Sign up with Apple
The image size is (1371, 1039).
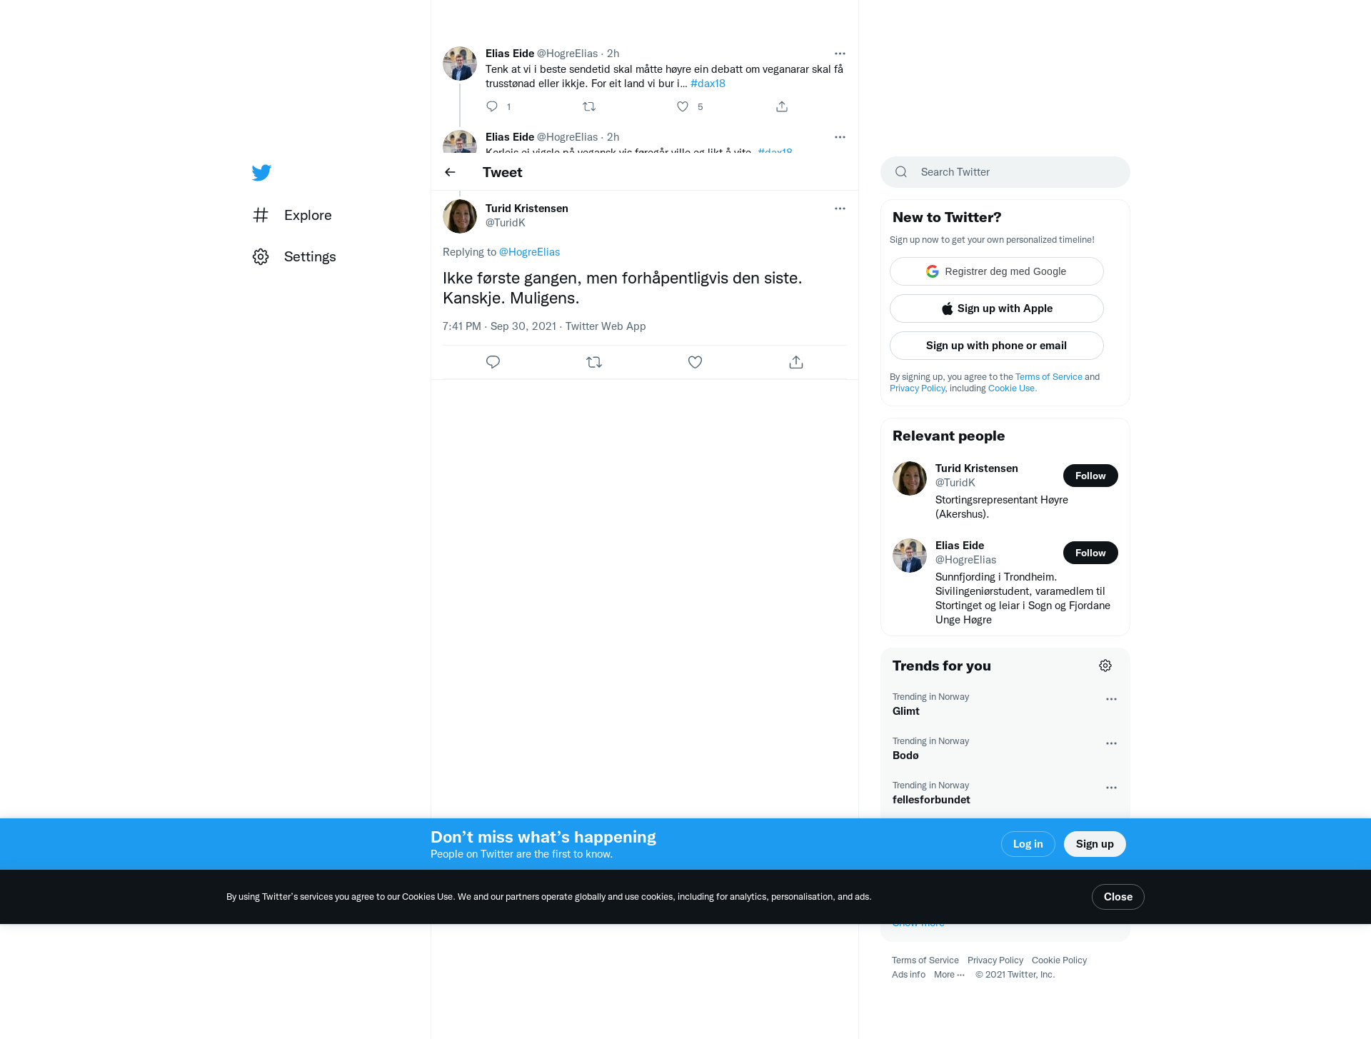click(996, 308)
